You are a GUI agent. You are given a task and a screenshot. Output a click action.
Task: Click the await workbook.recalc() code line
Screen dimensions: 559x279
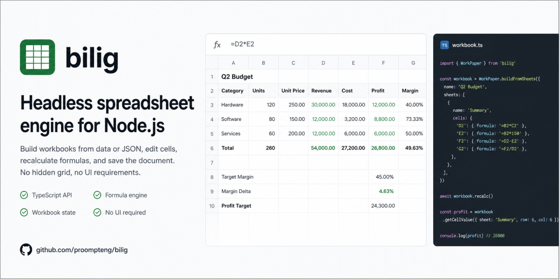pyautogui.click(x=466, y=196)
